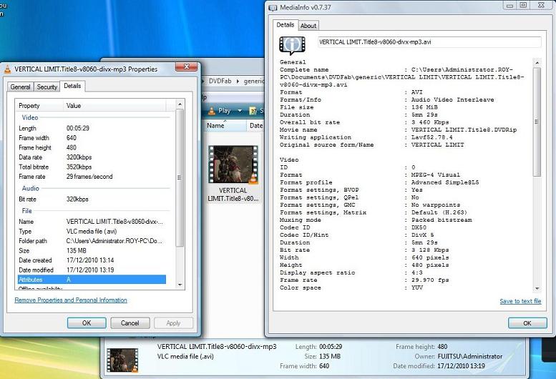The image size is (556, 379).
Task: Select the Frame width 640 row in Properties list
Action: pos(92,138)
